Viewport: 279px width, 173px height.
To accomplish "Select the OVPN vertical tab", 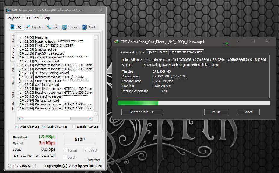I will click(13, 106).
